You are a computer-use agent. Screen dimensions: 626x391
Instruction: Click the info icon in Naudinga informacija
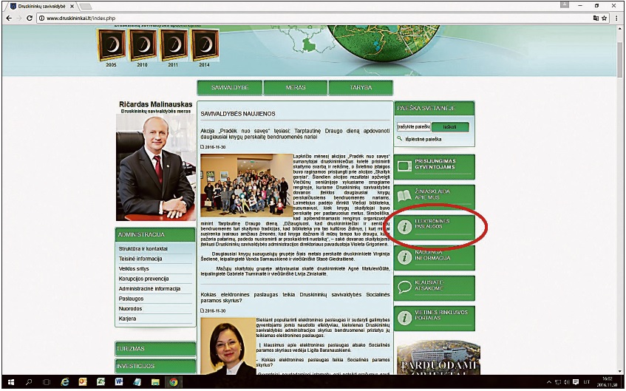point(404,257)
